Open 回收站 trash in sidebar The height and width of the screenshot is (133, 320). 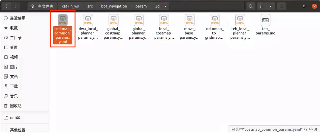[16, 106]
